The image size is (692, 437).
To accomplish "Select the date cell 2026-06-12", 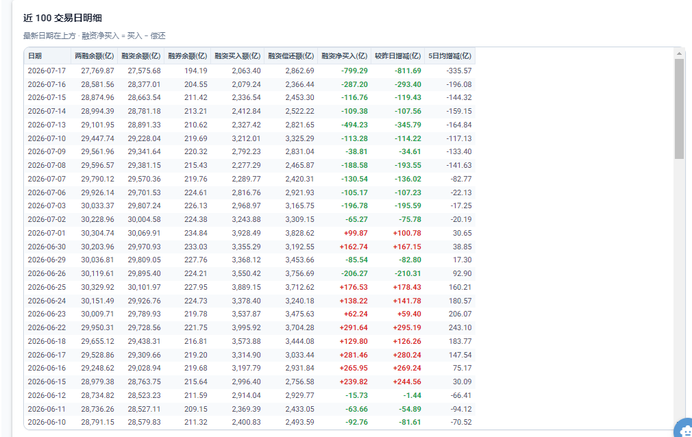I will tap(47, 395).
